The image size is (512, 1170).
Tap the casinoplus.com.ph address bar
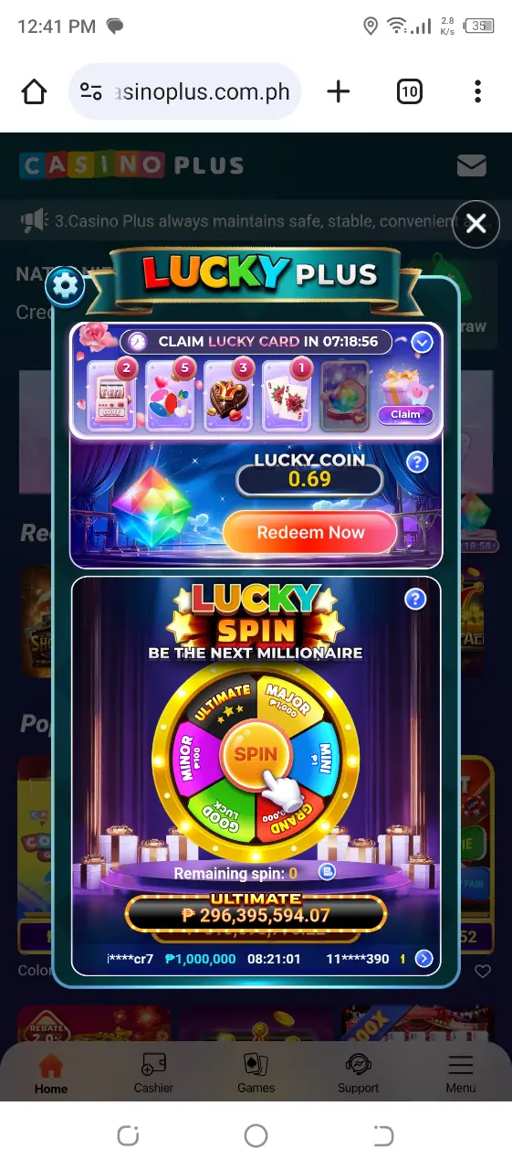[184, 91]
